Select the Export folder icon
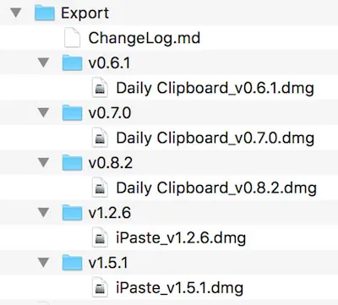 [45, 13]
